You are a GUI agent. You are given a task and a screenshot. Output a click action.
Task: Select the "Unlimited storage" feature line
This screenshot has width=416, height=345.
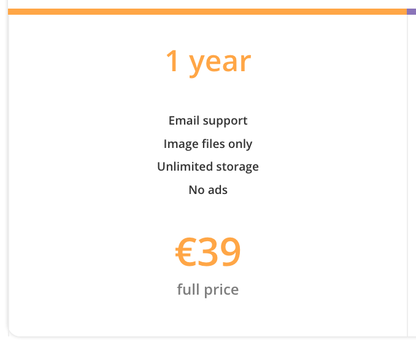[x=208, y=167]
